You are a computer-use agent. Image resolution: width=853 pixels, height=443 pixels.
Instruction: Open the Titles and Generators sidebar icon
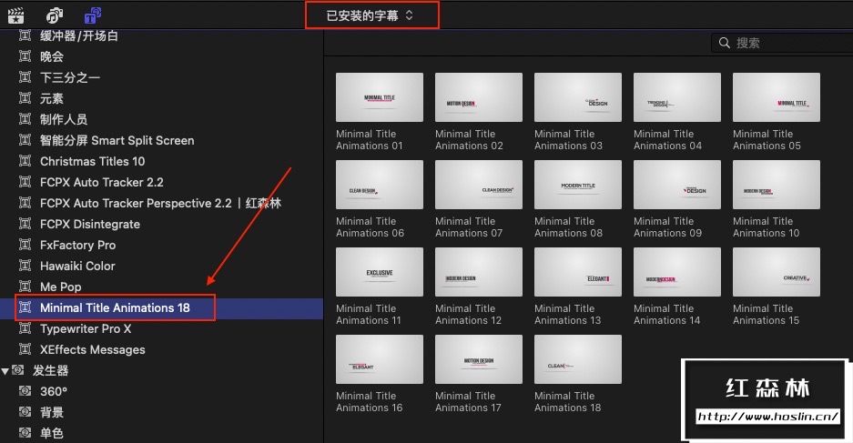93,15
